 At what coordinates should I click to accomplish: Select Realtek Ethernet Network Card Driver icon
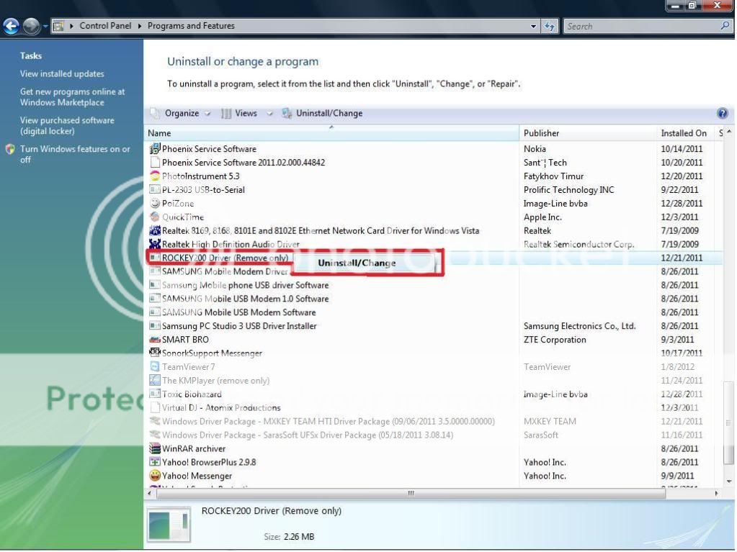coord(155,230)
